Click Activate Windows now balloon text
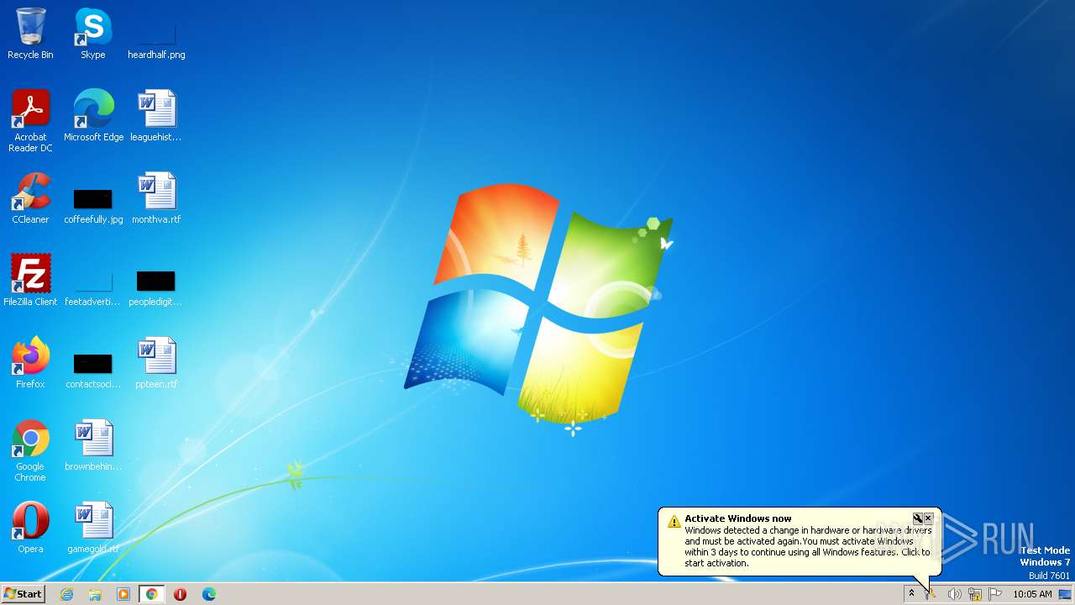 tap(807, 541)
